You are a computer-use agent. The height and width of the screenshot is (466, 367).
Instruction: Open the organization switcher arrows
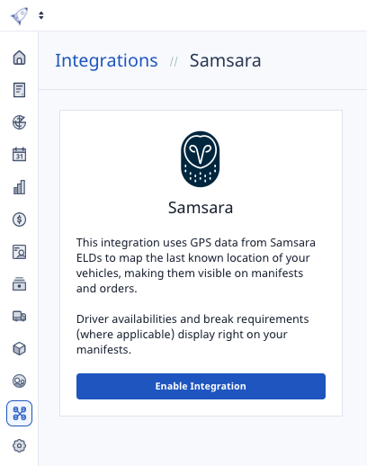[x=41, y=15]
